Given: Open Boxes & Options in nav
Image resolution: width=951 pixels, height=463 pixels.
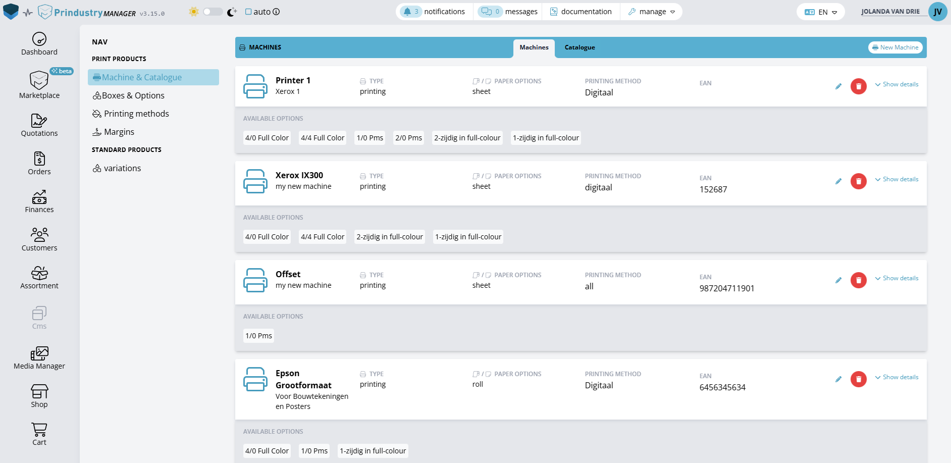Looking at the screenshot, I should (133, 95).
